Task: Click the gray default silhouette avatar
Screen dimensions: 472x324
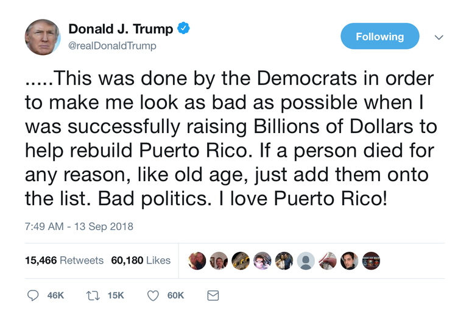Action: pyautogui.click(x=306, y=261)
